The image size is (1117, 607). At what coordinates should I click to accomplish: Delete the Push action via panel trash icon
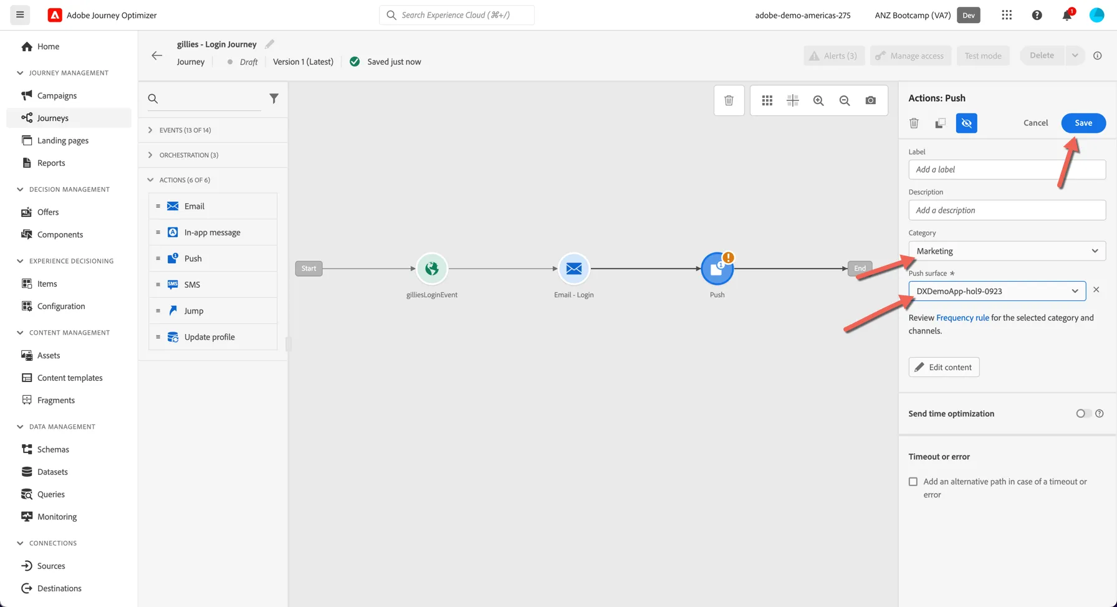914,123
